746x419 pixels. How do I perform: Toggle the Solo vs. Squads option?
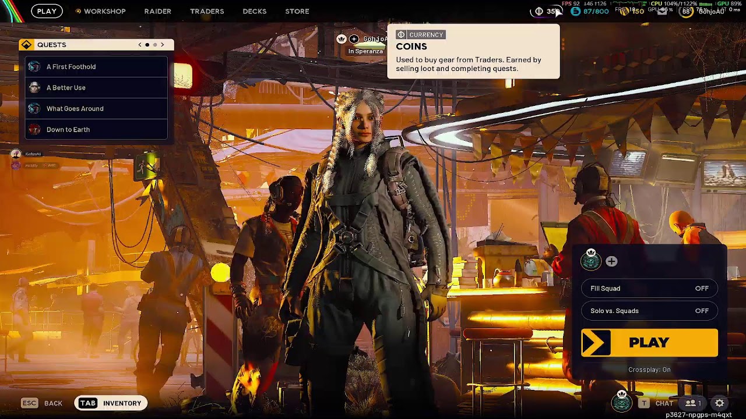[x=649, y=311]
